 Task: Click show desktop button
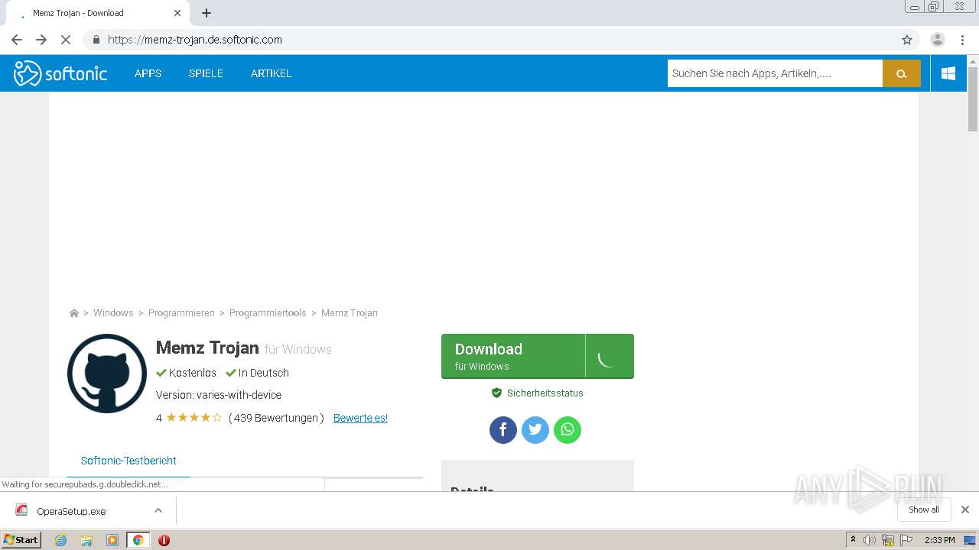coord(971,540)
